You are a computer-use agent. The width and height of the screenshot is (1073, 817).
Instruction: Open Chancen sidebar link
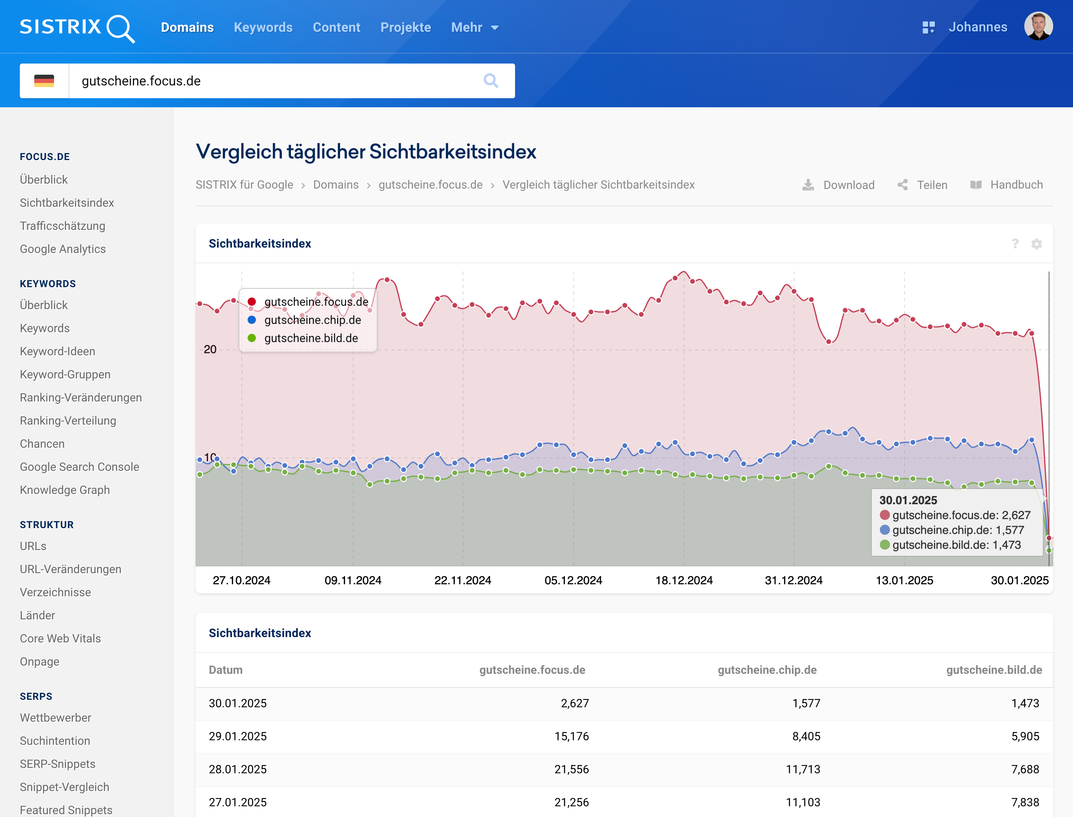(43, 444)
